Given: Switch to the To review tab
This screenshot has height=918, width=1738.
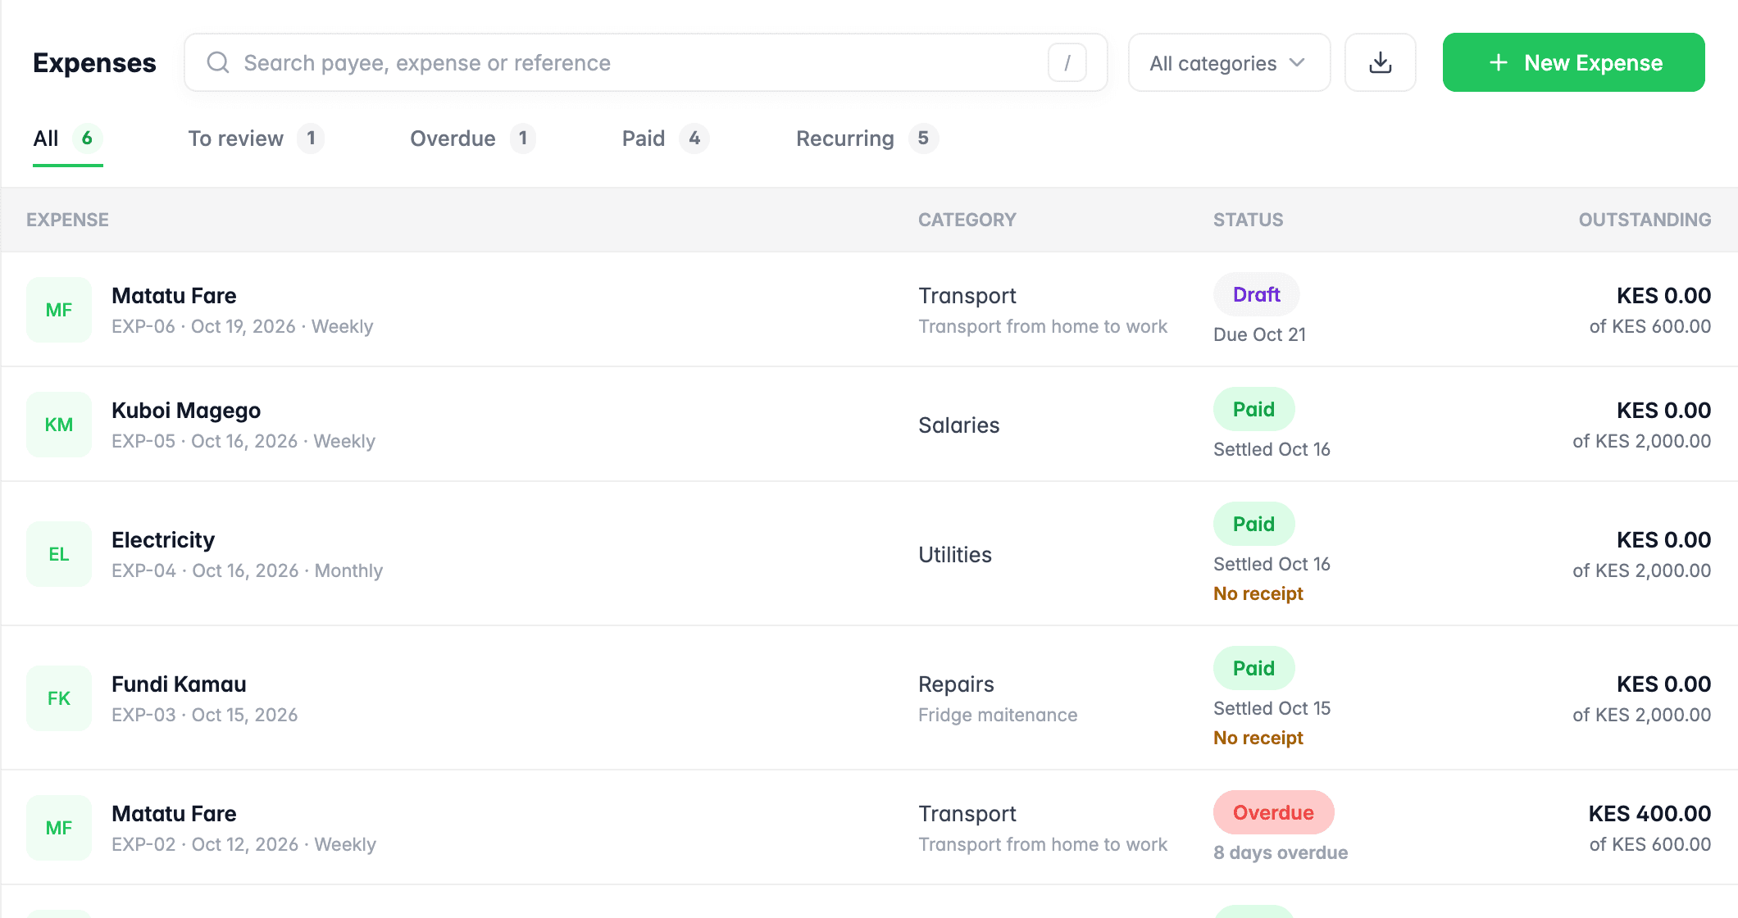Looking at the screenshot, I should point(256,139).
